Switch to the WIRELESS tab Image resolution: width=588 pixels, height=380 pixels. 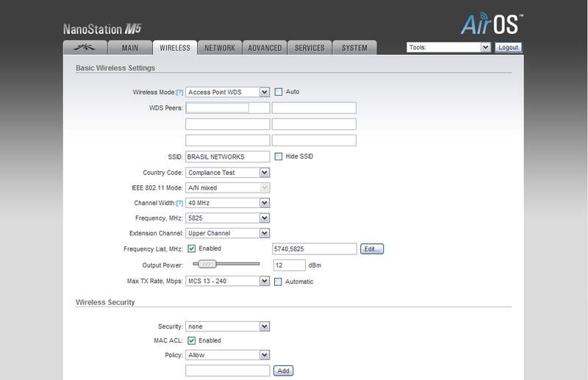[x=175, y=48]
